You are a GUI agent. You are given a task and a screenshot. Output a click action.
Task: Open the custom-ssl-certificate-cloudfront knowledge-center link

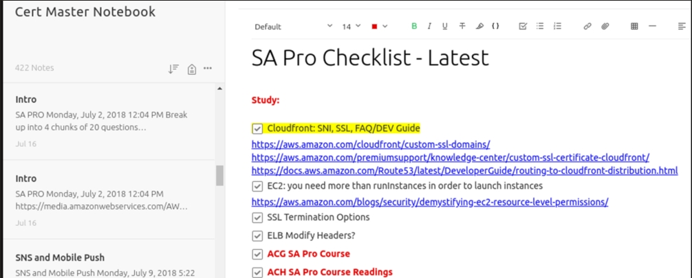[450, 157]
